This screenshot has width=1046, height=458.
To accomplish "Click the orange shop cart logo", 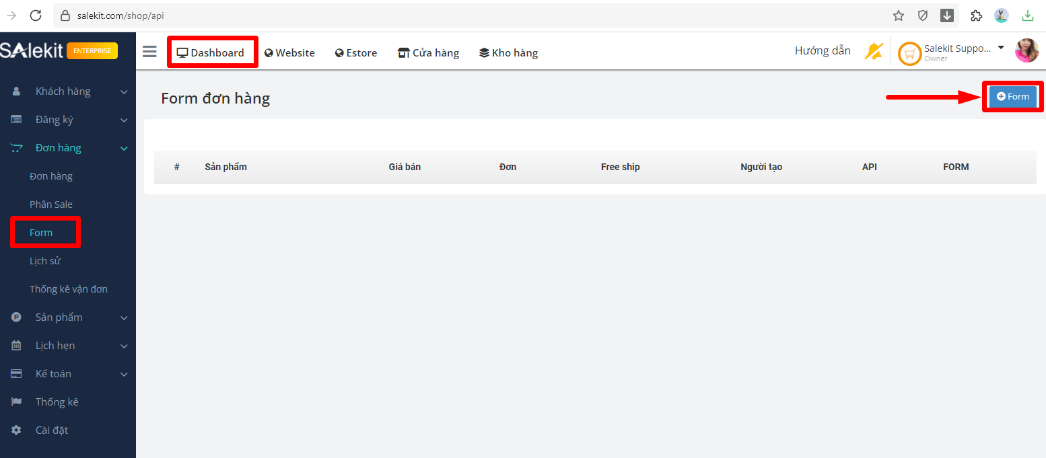I will pyautogui.click(x=910, y=54).
